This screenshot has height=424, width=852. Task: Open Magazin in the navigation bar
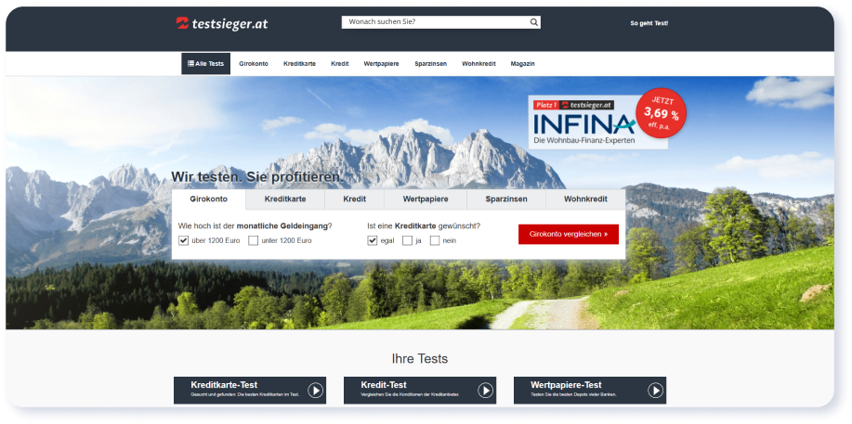coord(522,63)
